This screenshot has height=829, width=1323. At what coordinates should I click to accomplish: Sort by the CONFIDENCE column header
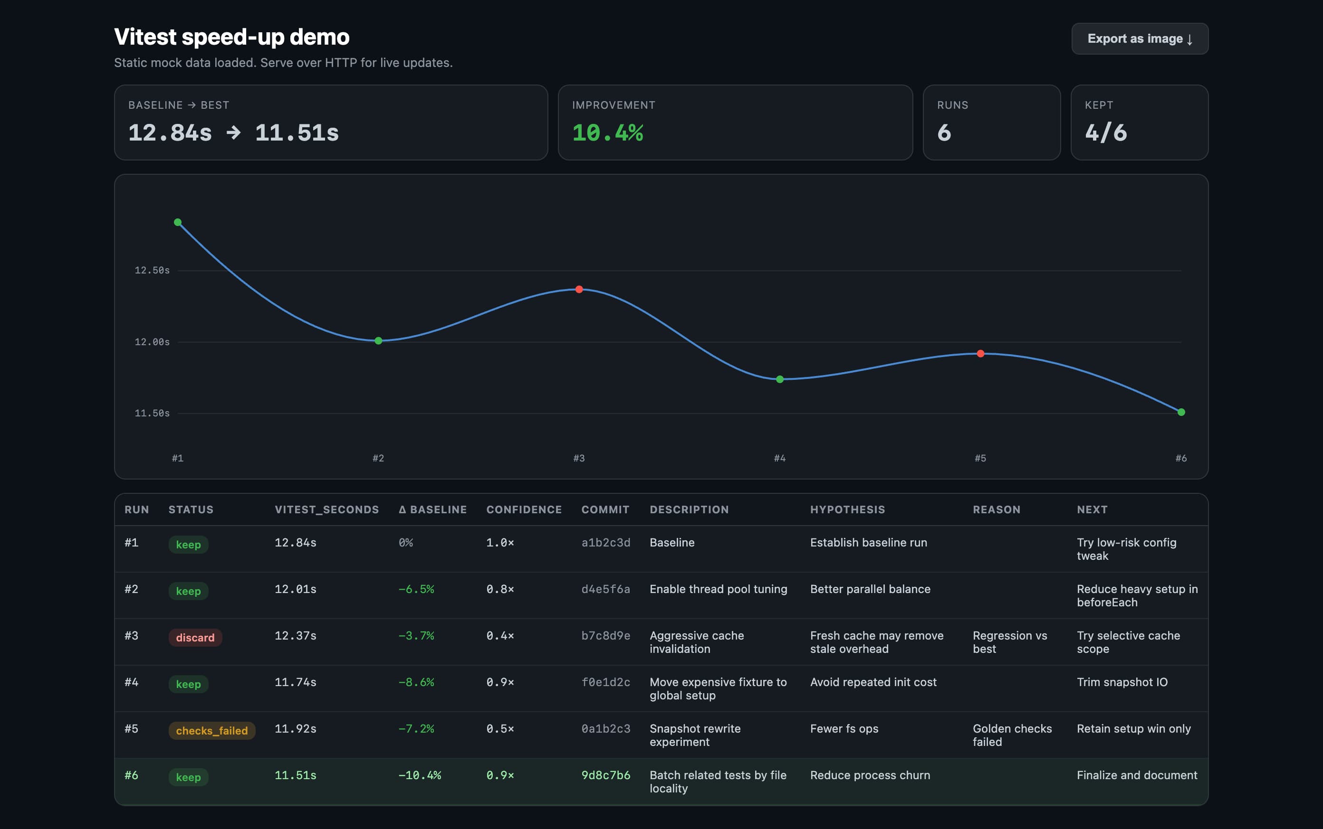tap(524, 509)
